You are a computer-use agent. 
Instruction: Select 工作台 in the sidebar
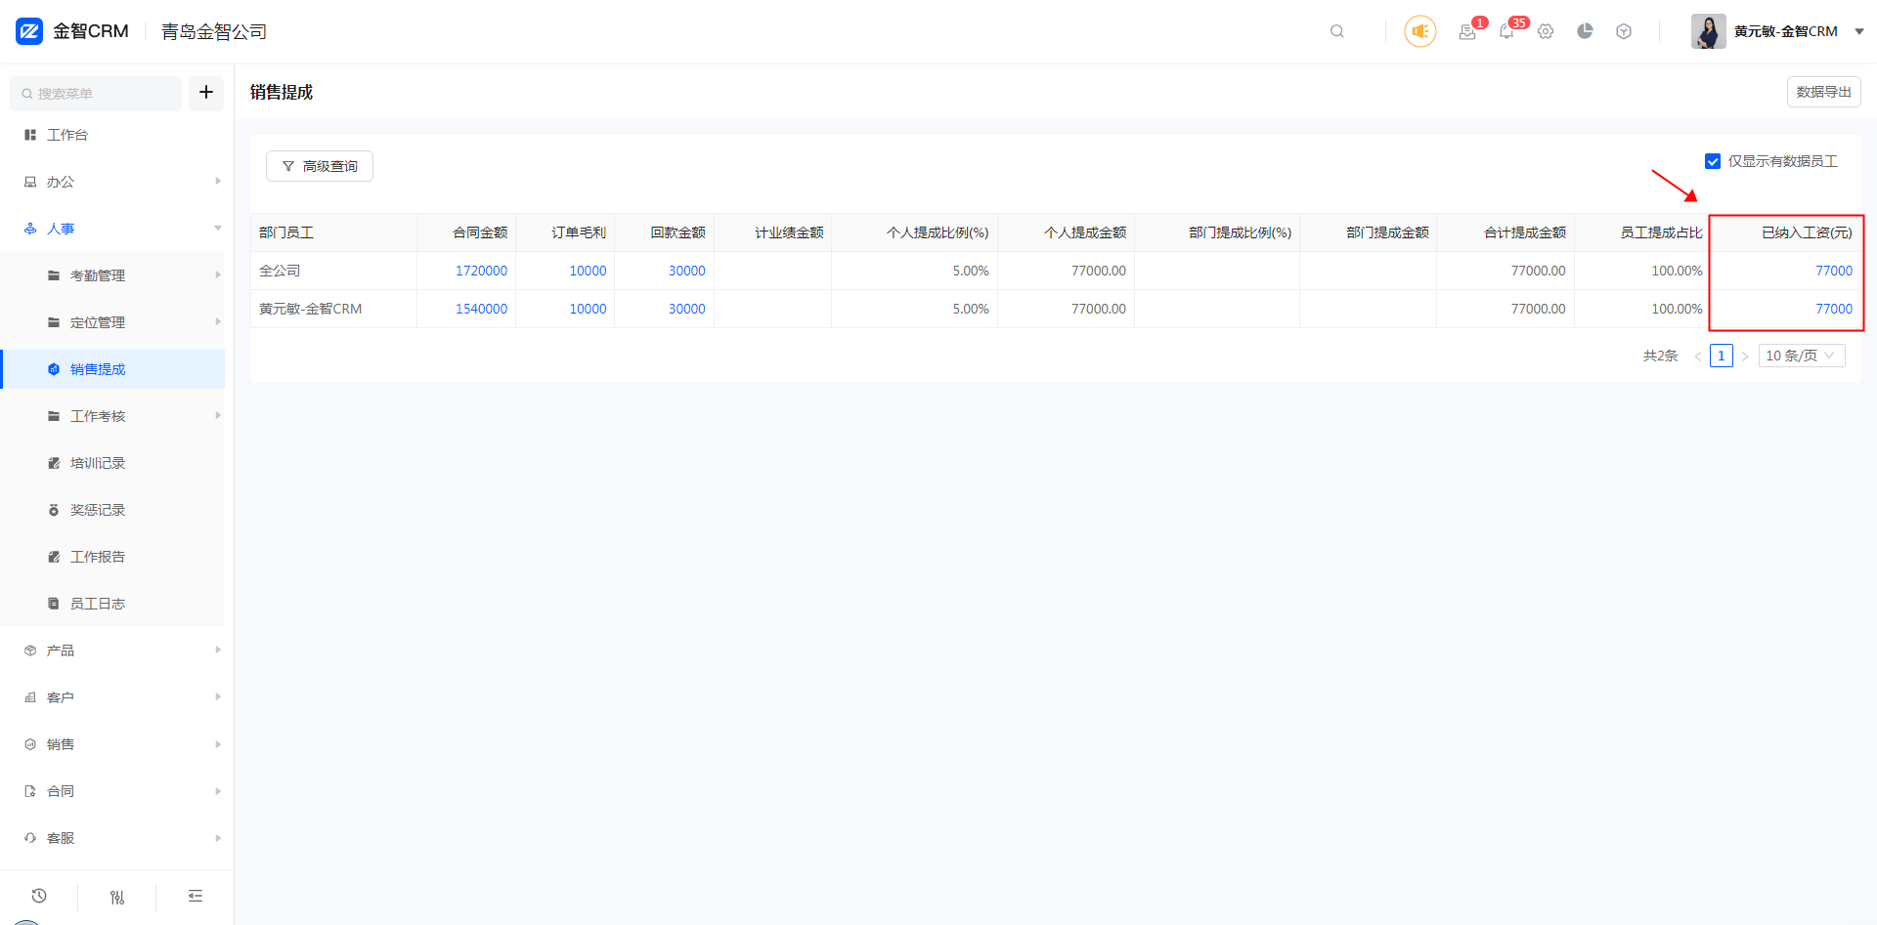click(67, 135)
